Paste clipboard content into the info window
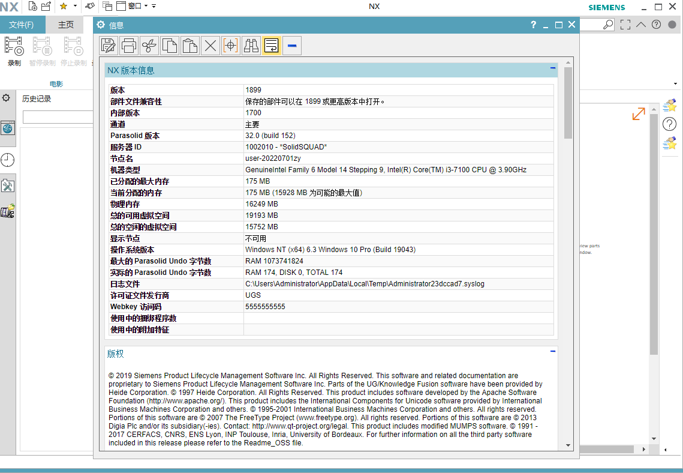Screen dimensions: 683x473 (190, 45)
